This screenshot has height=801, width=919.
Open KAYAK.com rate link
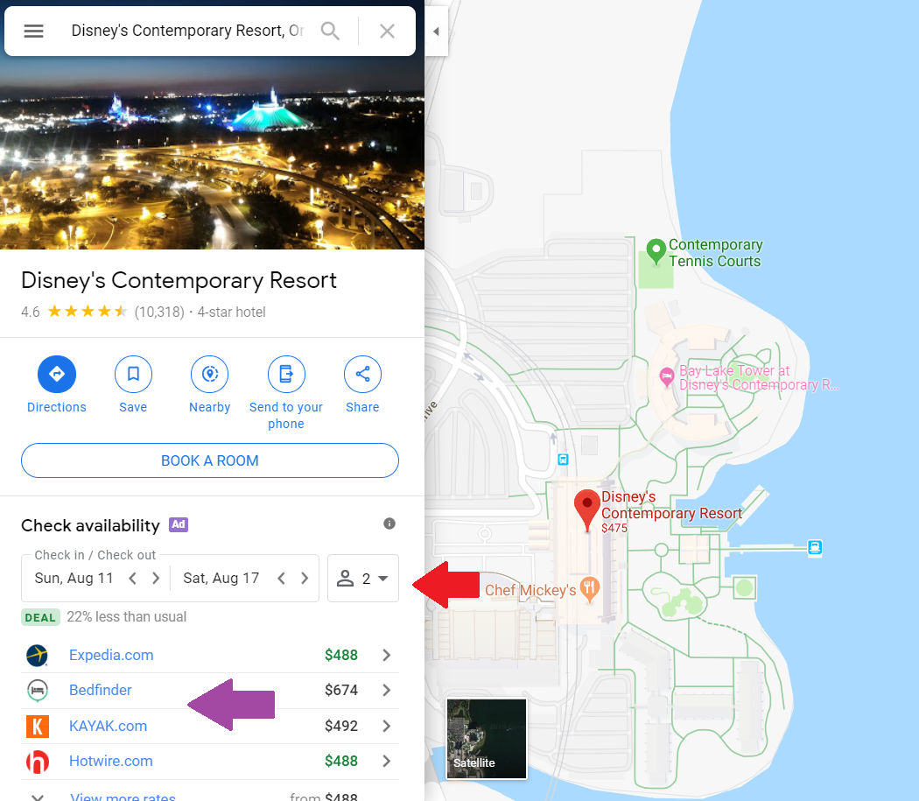pyautogui.click(x=108, y=726)
